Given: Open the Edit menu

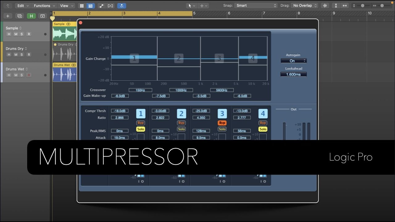Looking at the screenshot, I should [23, 6].
